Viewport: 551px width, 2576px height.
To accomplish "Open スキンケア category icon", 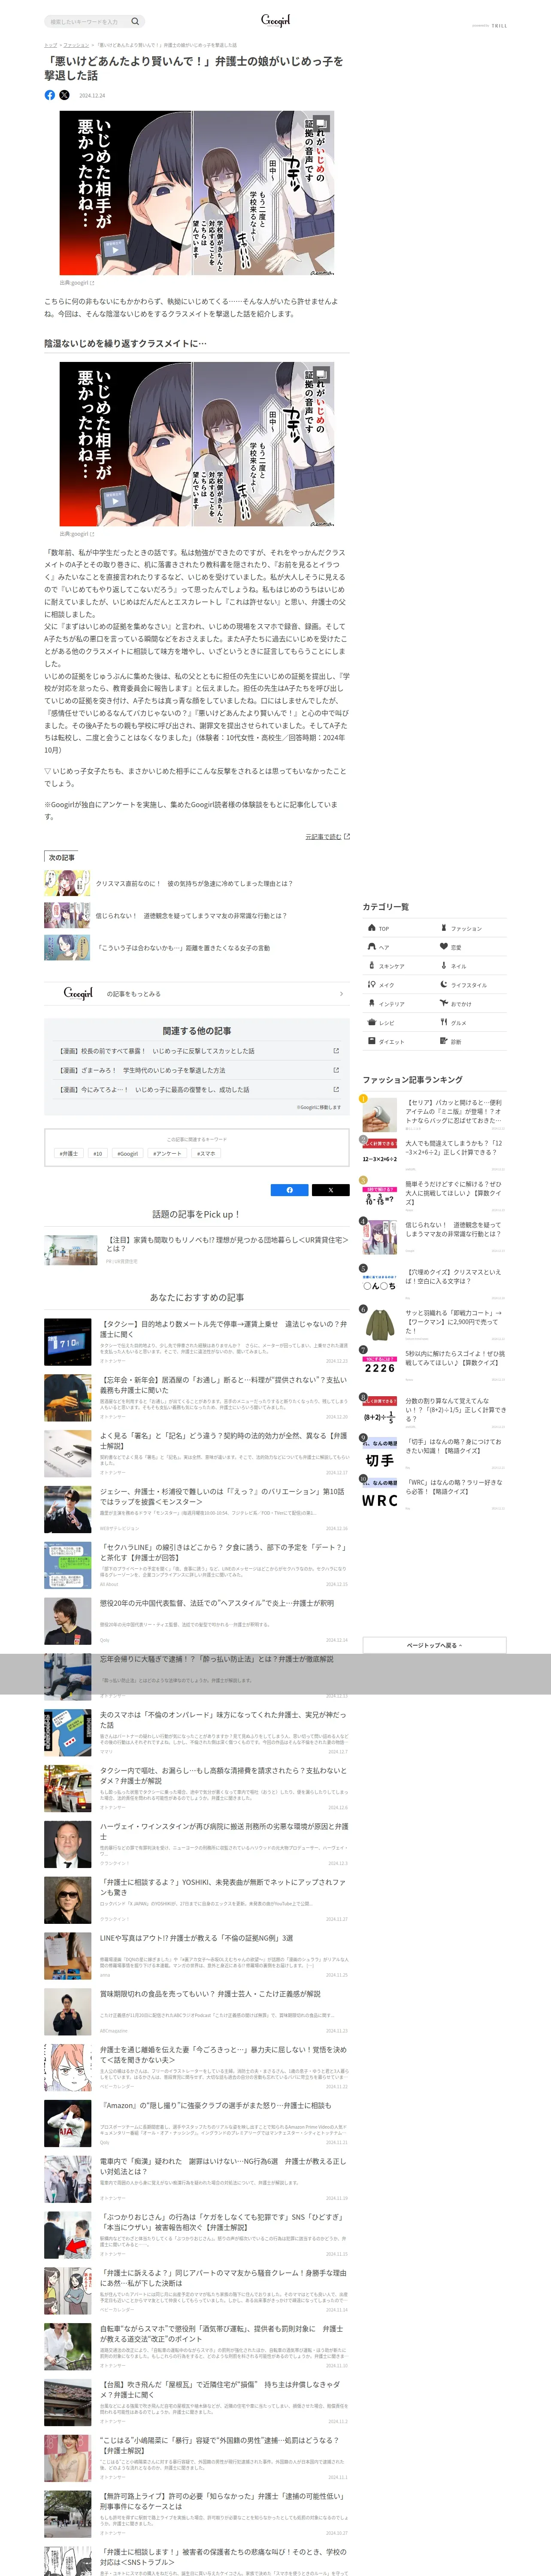I will [371, 966].
